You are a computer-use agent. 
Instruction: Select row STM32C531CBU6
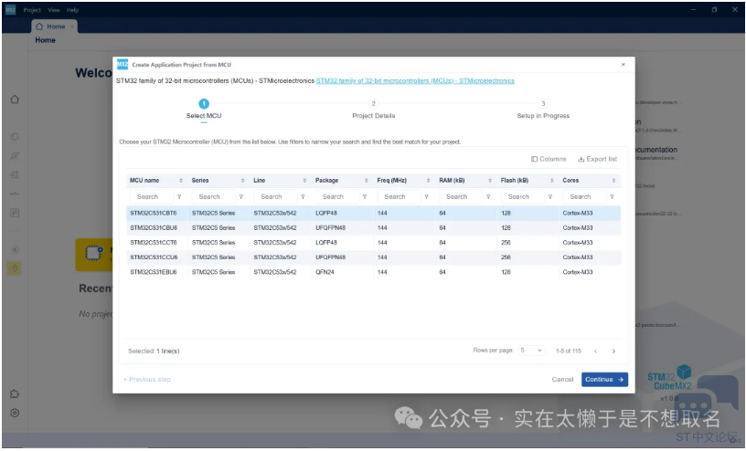click(374, 228)
